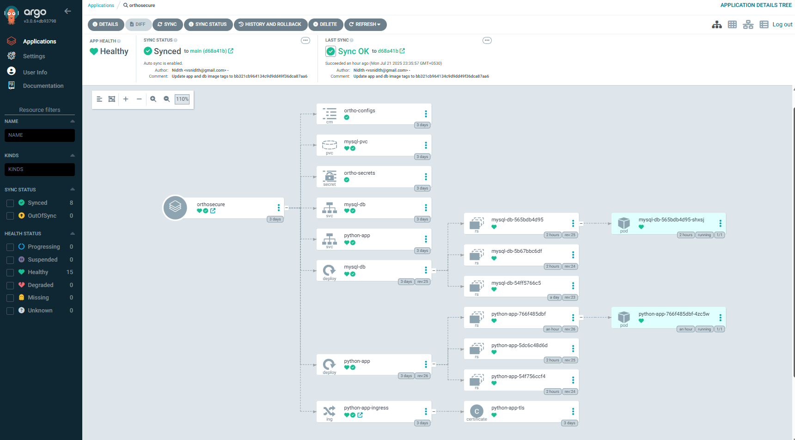Open the Settings sidebar item

click(34, 56)
